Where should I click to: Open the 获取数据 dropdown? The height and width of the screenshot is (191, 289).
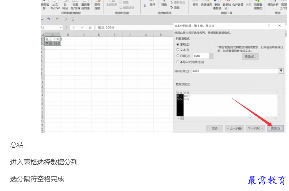(45, 5)
